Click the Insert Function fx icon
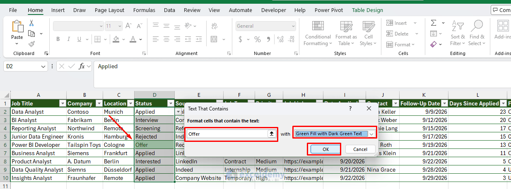This screenshot has height=189, width=511. (x=82, y=66)
